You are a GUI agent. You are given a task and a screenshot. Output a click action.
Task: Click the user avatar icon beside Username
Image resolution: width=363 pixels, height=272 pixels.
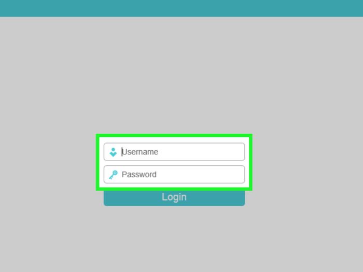point(113,152)
